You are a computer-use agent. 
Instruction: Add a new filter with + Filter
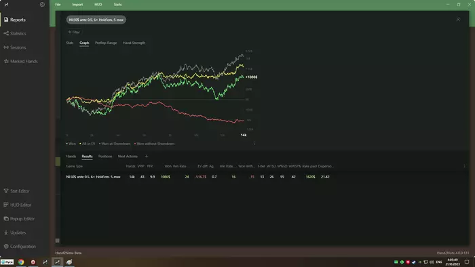(73, 32)
